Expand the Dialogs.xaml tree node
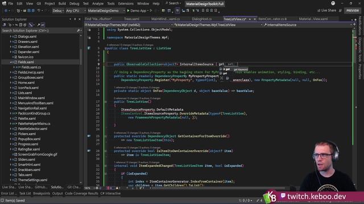The width and height of the screenshot is (364, 204). tap(10, 36)
